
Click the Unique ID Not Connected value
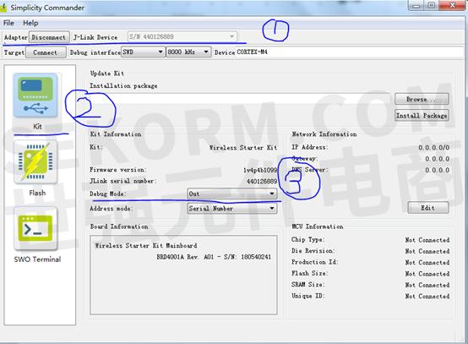pos(427,296)
